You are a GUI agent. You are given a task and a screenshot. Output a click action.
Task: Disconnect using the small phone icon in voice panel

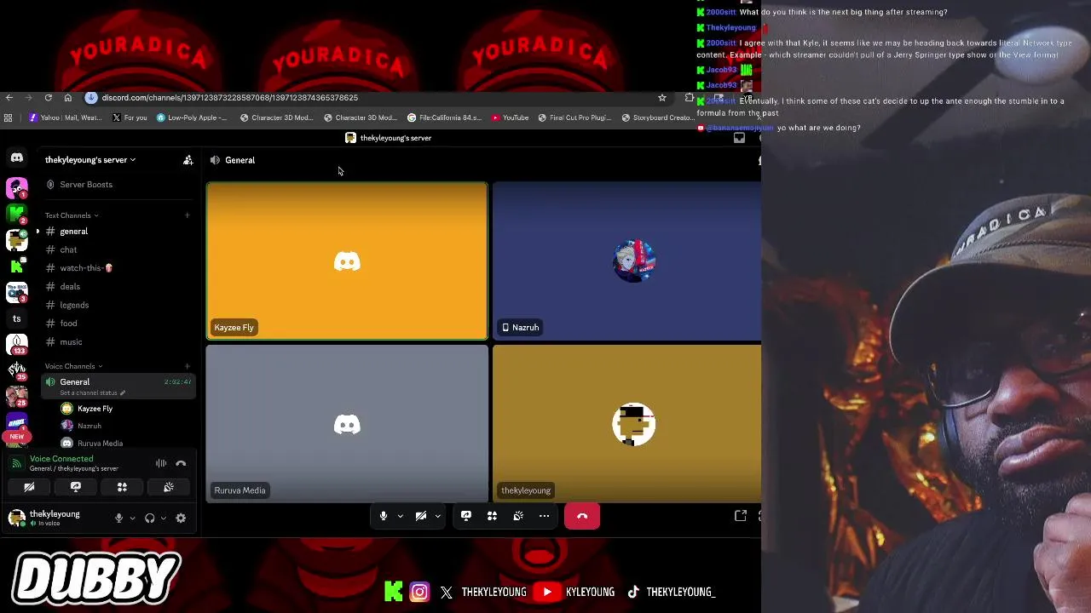181,463
